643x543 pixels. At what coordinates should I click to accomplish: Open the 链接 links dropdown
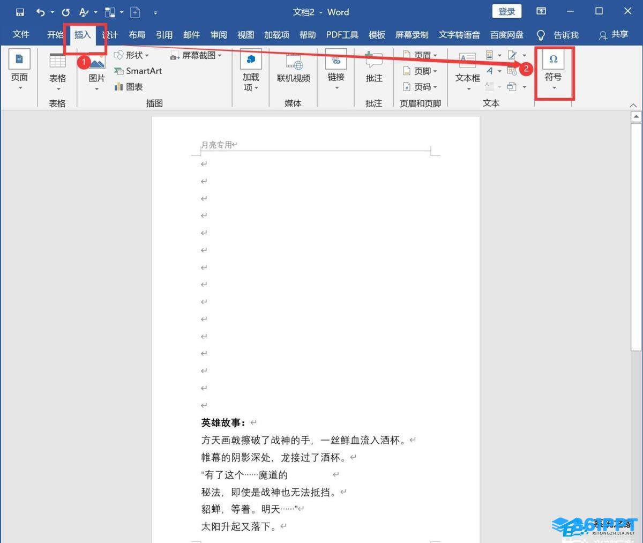coord(336,71)
